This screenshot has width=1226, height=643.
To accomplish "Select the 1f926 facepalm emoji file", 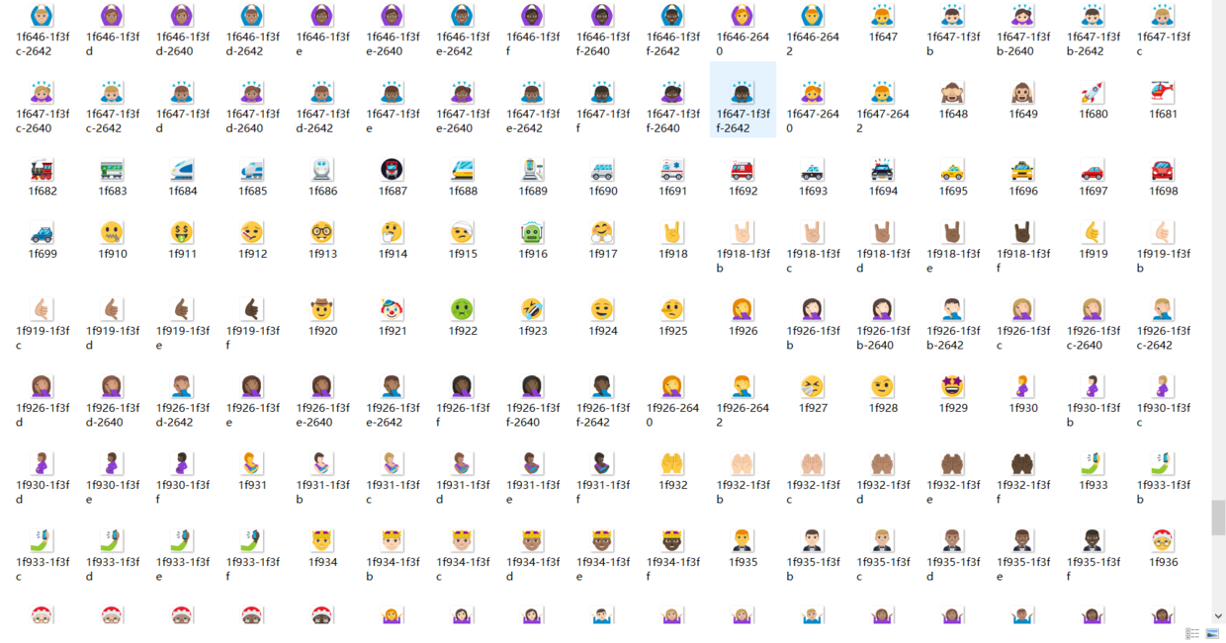I will coord(744,318).
